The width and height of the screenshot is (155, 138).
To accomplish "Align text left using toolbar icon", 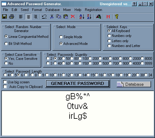I will [21, 16].
